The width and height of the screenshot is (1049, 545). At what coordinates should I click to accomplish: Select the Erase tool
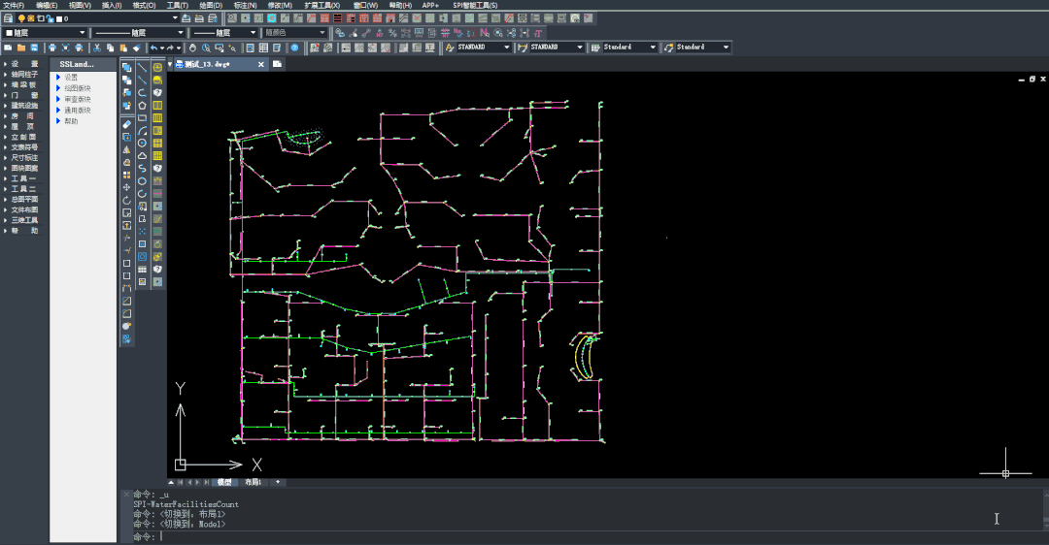(x=126, y=124)
